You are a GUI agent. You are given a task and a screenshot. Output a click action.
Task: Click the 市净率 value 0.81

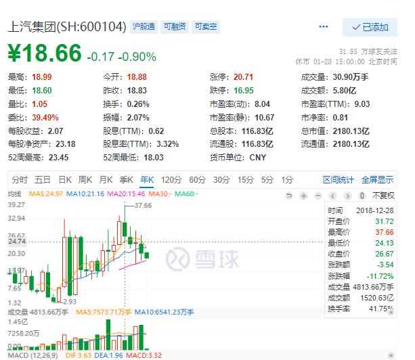(x=340, y=118)
